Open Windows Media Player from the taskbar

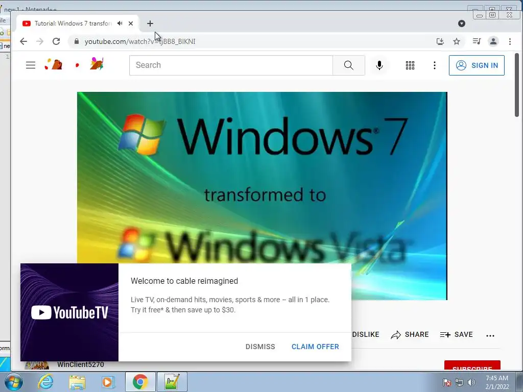pos(108,382)
